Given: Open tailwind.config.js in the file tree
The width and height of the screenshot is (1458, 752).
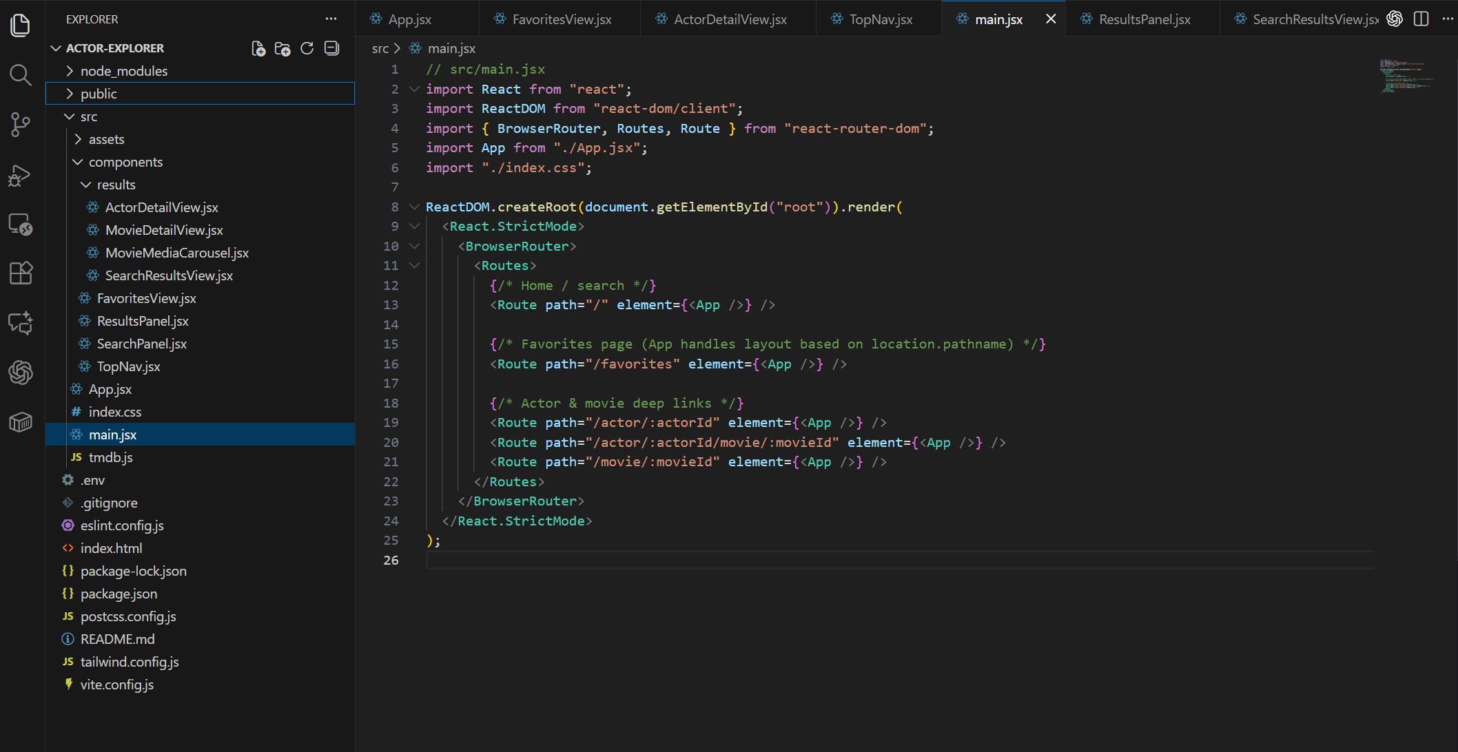Looking at the screenshot, I should [x=200, y=662].
